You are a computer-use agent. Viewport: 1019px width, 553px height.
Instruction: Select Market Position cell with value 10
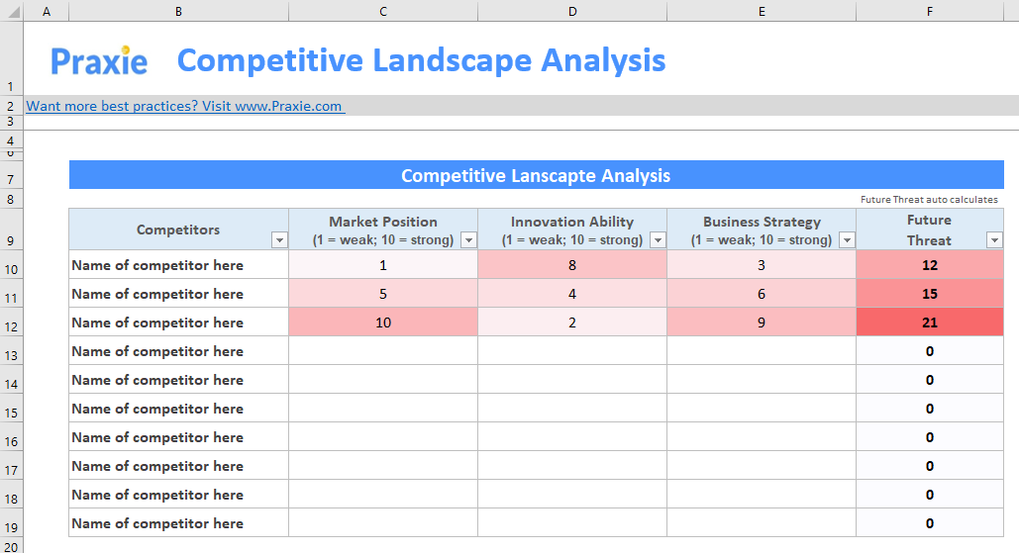(x=383, y=322)
